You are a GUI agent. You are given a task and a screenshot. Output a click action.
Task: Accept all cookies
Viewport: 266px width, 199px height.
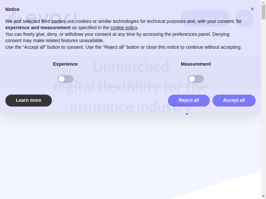pyautogui.click(x=234, y=100)
